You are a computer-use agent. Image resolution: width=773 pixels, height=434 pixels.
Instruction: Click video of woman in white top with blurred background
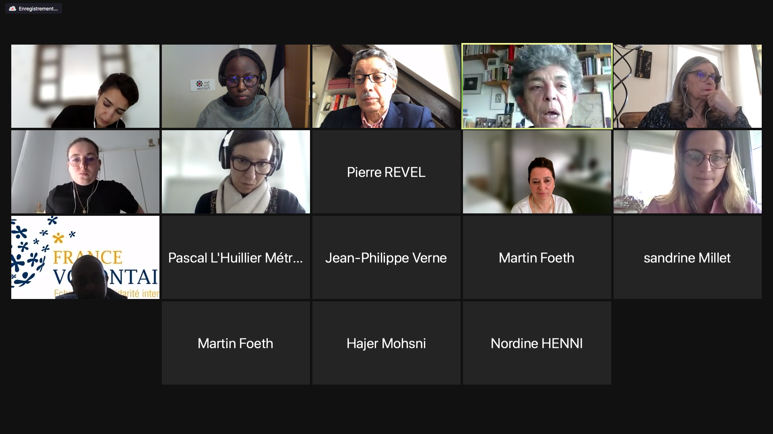pos(537,172)
